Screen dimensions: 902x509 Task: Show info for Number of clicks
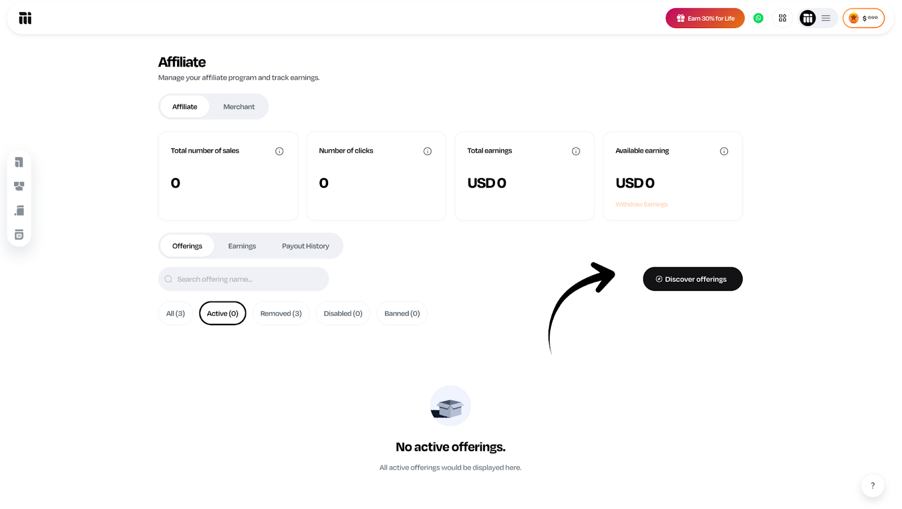(427, 151)
